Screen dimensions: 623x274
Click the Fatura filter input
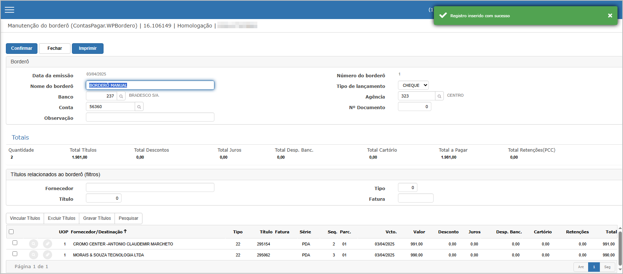click(x=416, y=198)
